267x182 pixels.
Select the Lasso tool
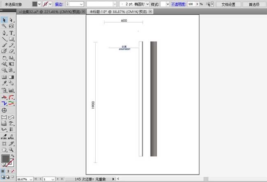tap(11, 26)
